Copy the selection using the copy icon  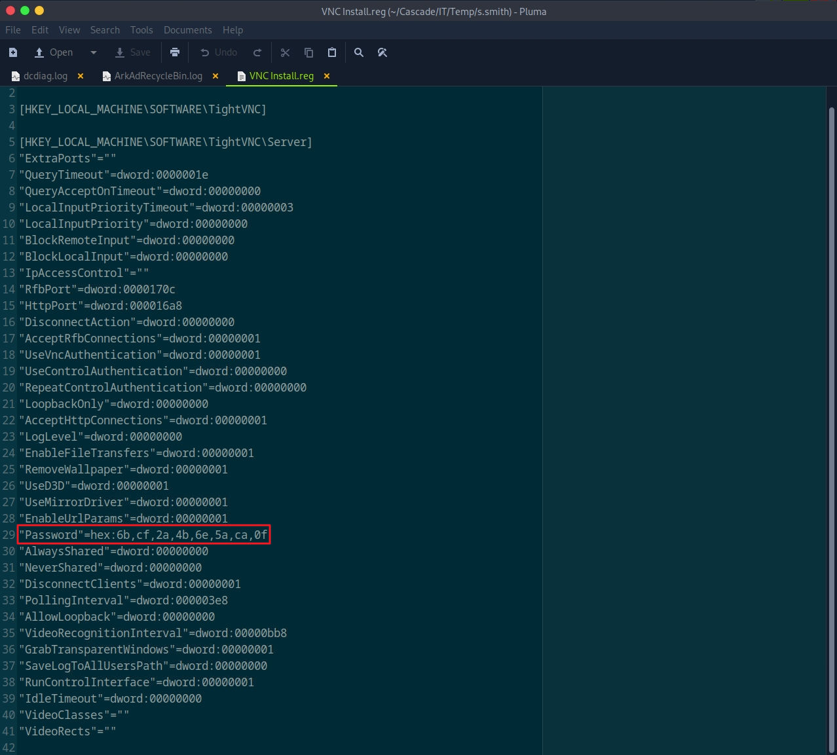[308, 52]
